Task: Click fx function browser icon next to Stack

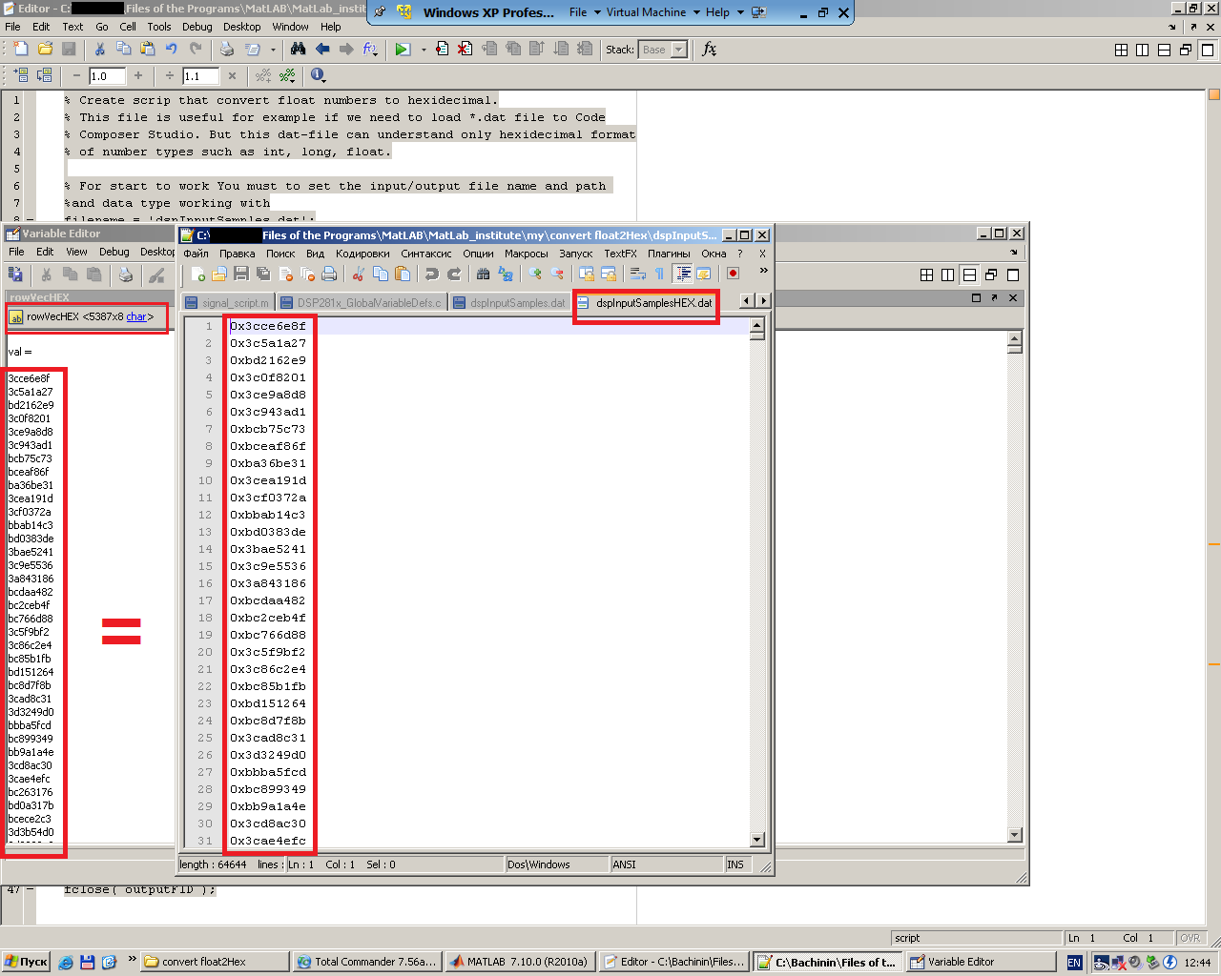Action: point(709,49)
